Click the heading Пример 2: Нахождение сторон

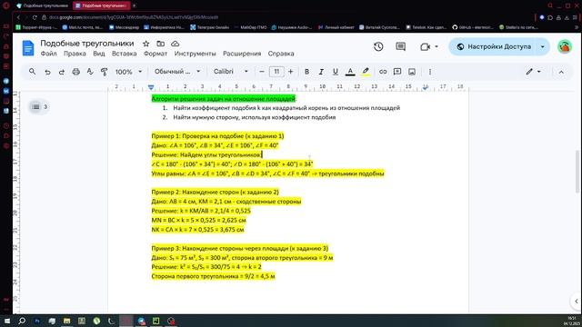[215, 192]
